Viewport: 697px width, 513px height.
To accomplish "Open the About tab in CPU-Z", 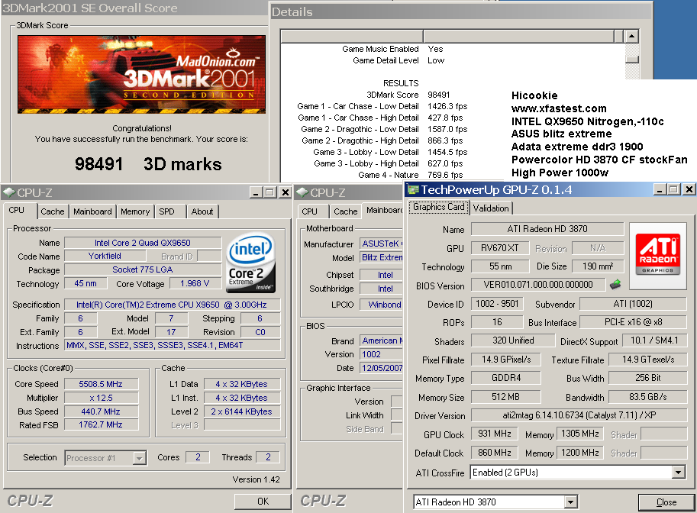I will coord(202,211).
